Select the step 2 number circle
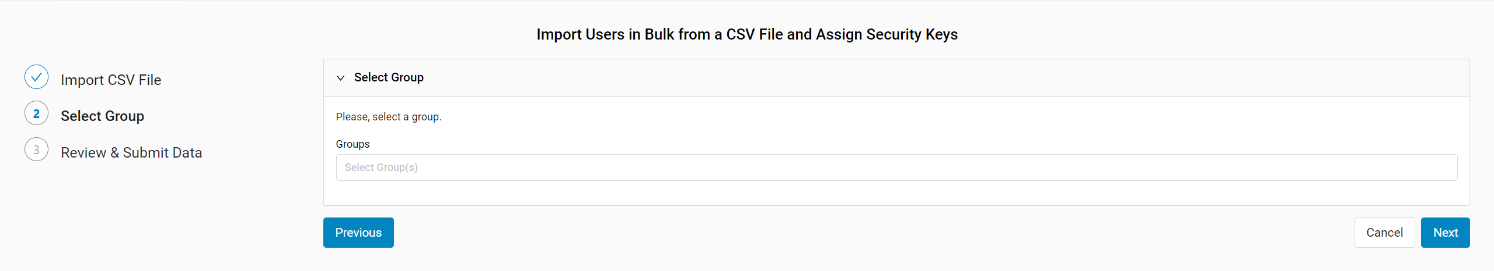1494x271 pixels. 36,113
